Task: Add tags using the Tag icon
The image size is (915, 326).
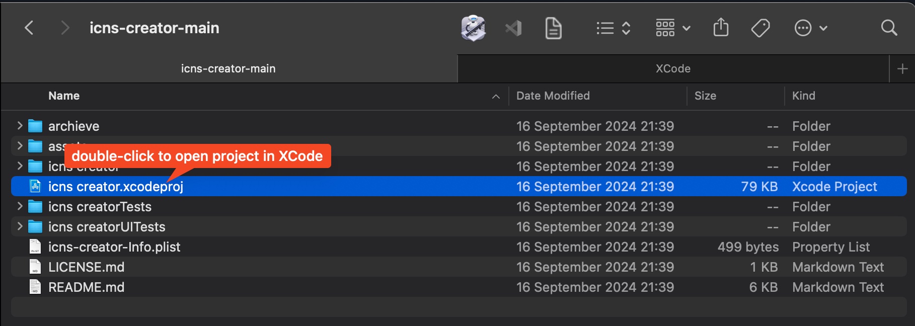Action: 760,28
